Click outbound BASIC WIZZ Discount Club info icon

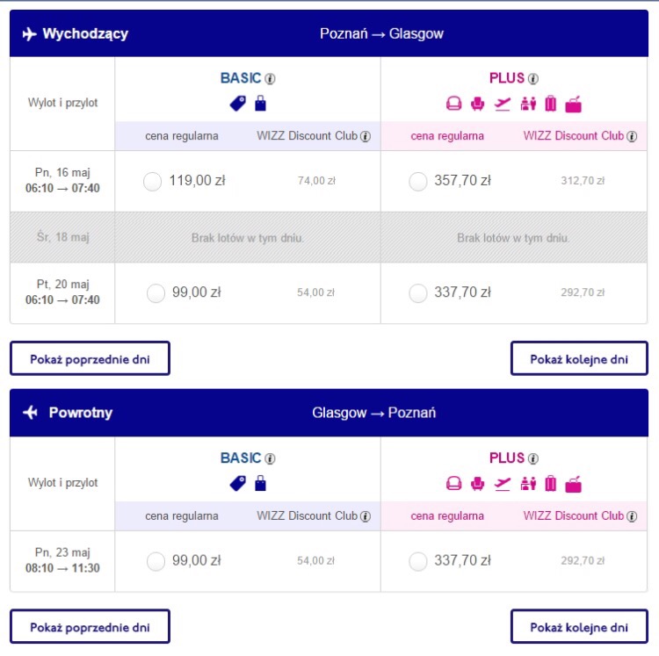(366, 136)
